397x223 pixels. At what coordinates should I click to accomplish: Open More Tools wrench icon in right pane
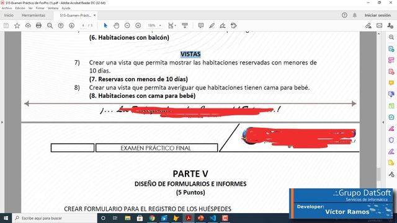point(391,174)
